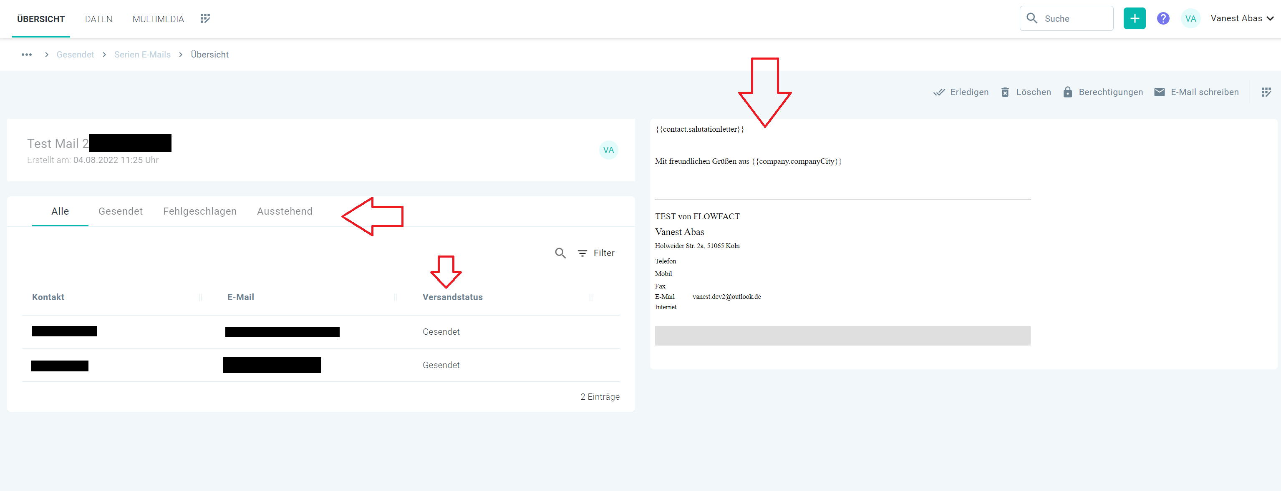Click the creation date 04.08.2022 11:25 Uhr
The image size is (1281, 491).
[116, 160]
